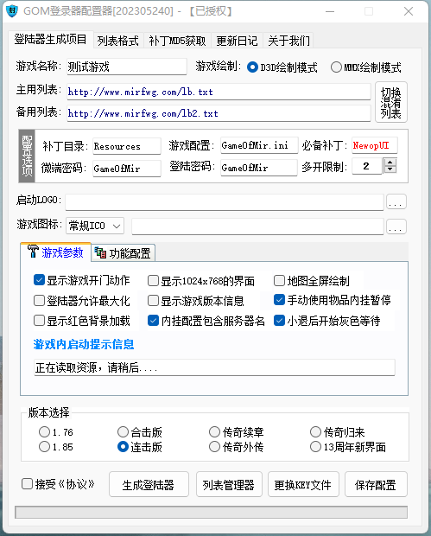
Task: Click the shield app icon in title bar
Action: tap(12, 11)
